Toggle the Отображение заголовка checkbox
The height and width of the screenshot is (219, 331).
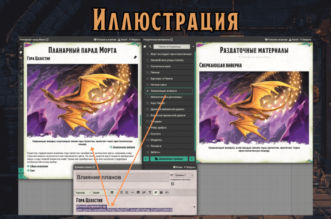click(172, 184)
